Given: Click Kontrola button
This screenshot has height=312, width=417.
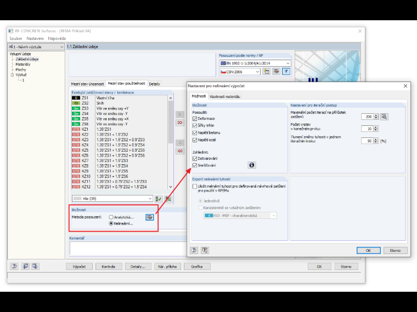Looking at the screenshot, I should (x=109, y=267).
